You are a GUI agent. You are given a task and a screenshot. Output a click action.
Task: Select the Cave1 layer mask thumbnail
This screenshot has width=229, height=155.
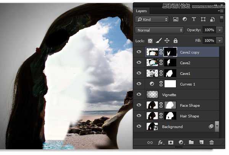170,73
